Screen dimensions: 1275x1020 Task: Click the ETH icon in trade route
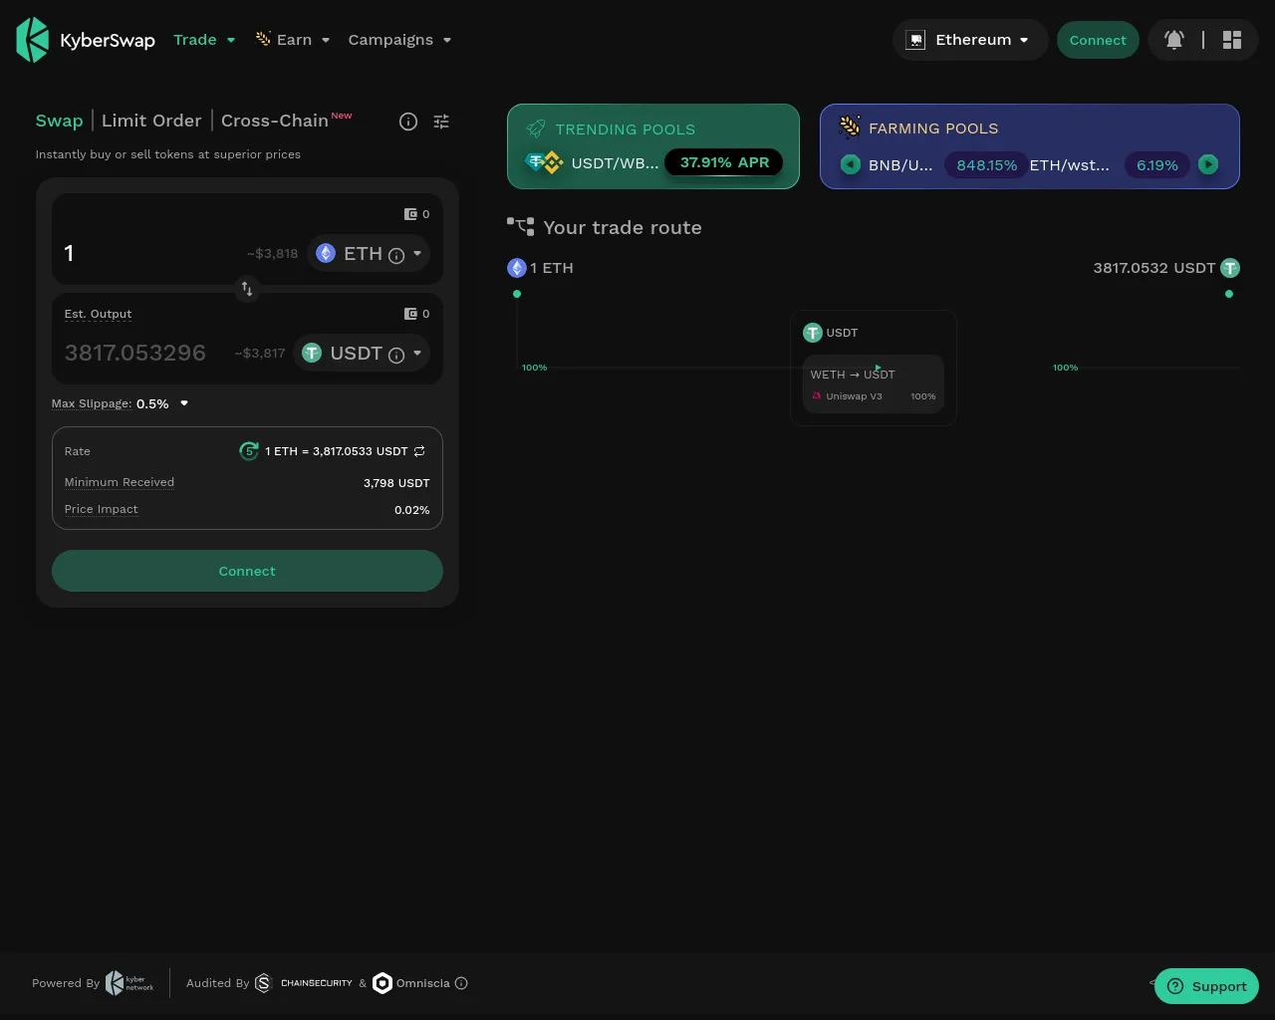tap(517, 268)
